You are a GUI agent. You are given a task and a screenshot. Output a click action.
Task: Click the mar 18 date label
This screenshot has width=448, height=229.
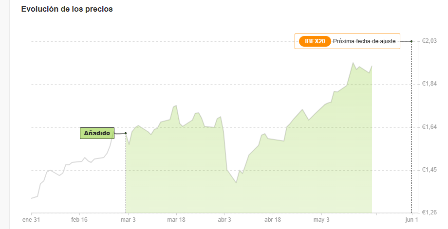176,220
